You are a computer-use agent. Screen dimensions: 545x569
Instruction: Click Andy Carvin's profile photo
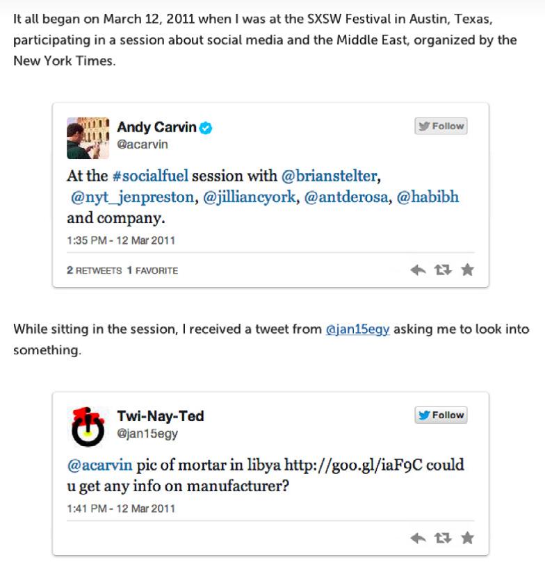pyautogui.click(x=88, y=138)
